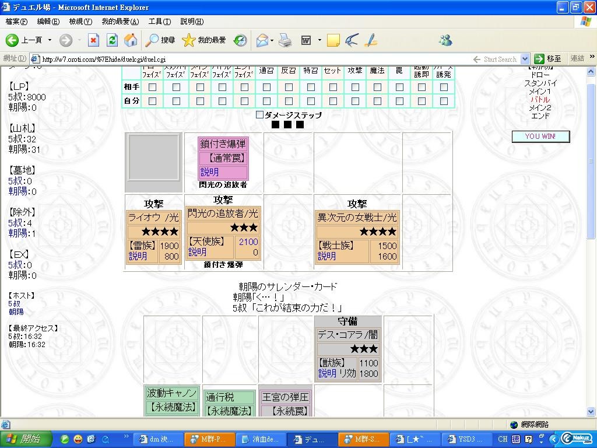Click the 朝陽 host link
The height and width of the screenshot is (448, 597).
[16, 311]
